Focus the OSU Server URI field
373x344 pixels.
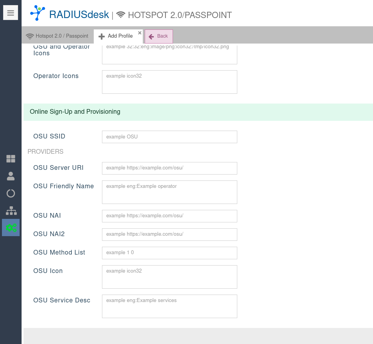coord(169,168)
